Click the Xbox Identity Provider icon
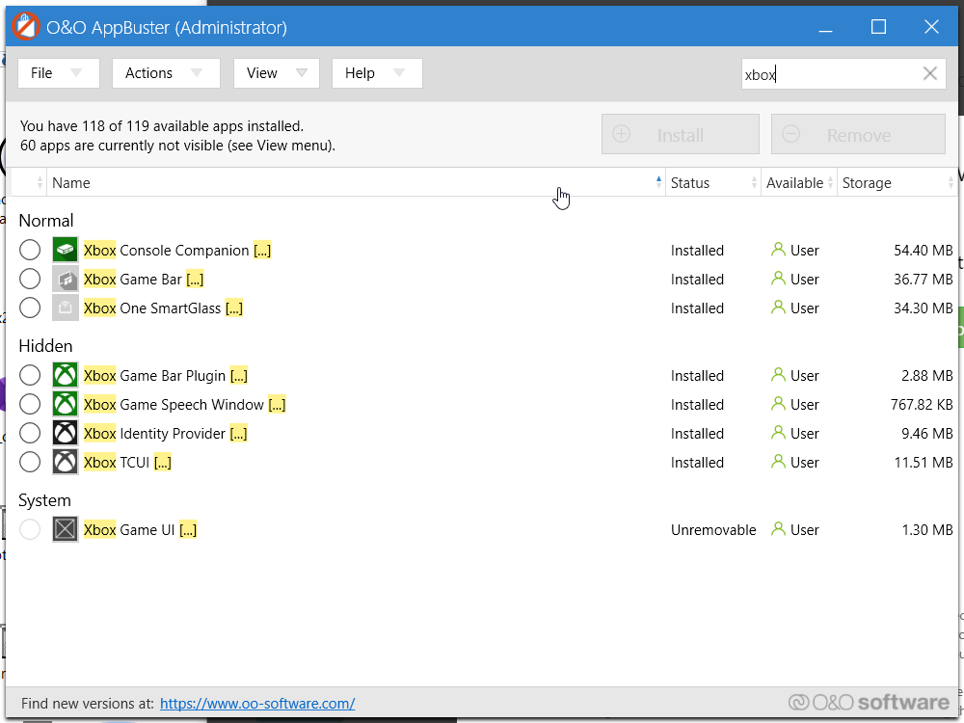964x723 pixels. (x=66, y=433)
